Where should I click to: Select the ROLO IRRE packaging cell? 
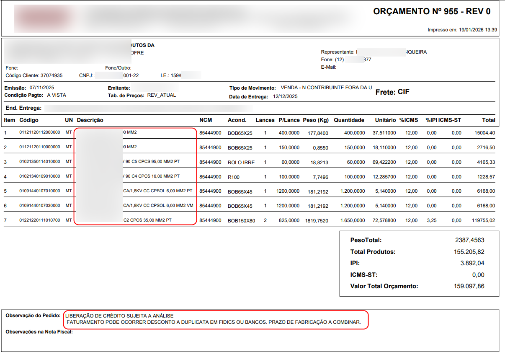[x=241, y=162]
